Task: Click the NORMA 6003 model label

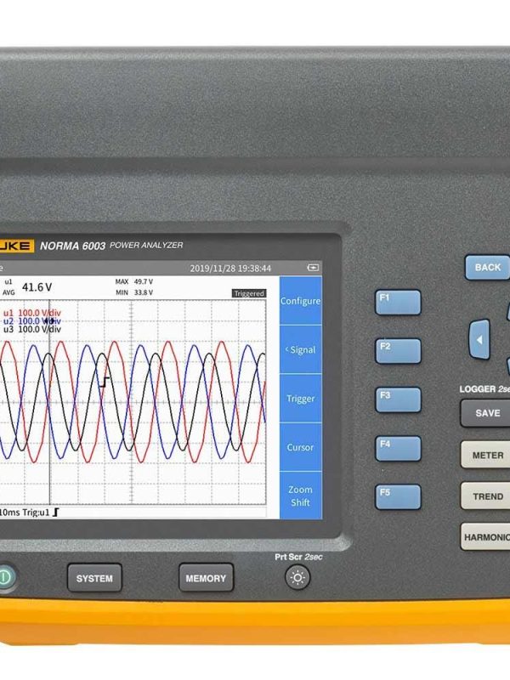Action: tap(72, 246)
